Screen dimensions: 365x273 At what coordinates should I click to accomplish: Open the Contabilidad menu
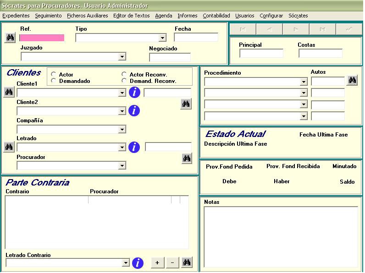click(x=216, y=16)
